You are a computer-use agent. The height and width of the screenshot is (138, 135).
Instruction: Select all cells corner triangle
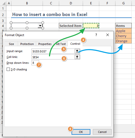click(x=4, y=3)
